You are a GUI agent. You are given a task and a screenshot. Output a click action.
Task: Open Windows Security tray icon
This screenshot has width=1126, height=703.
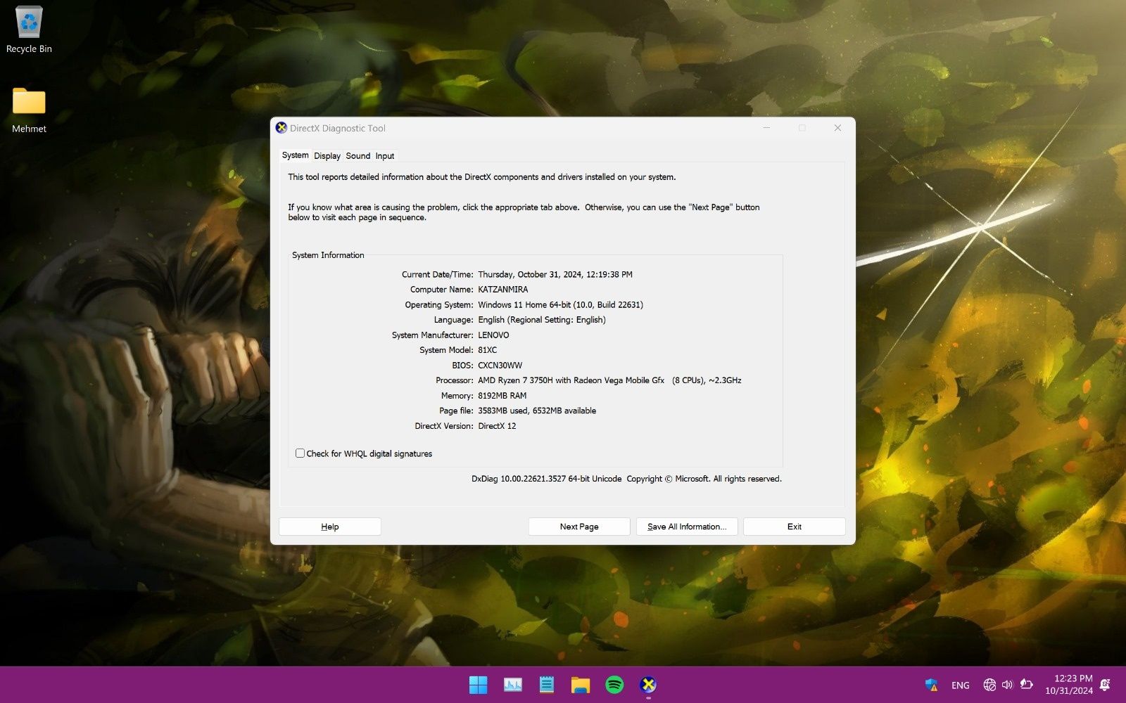(x=932, y=685)
